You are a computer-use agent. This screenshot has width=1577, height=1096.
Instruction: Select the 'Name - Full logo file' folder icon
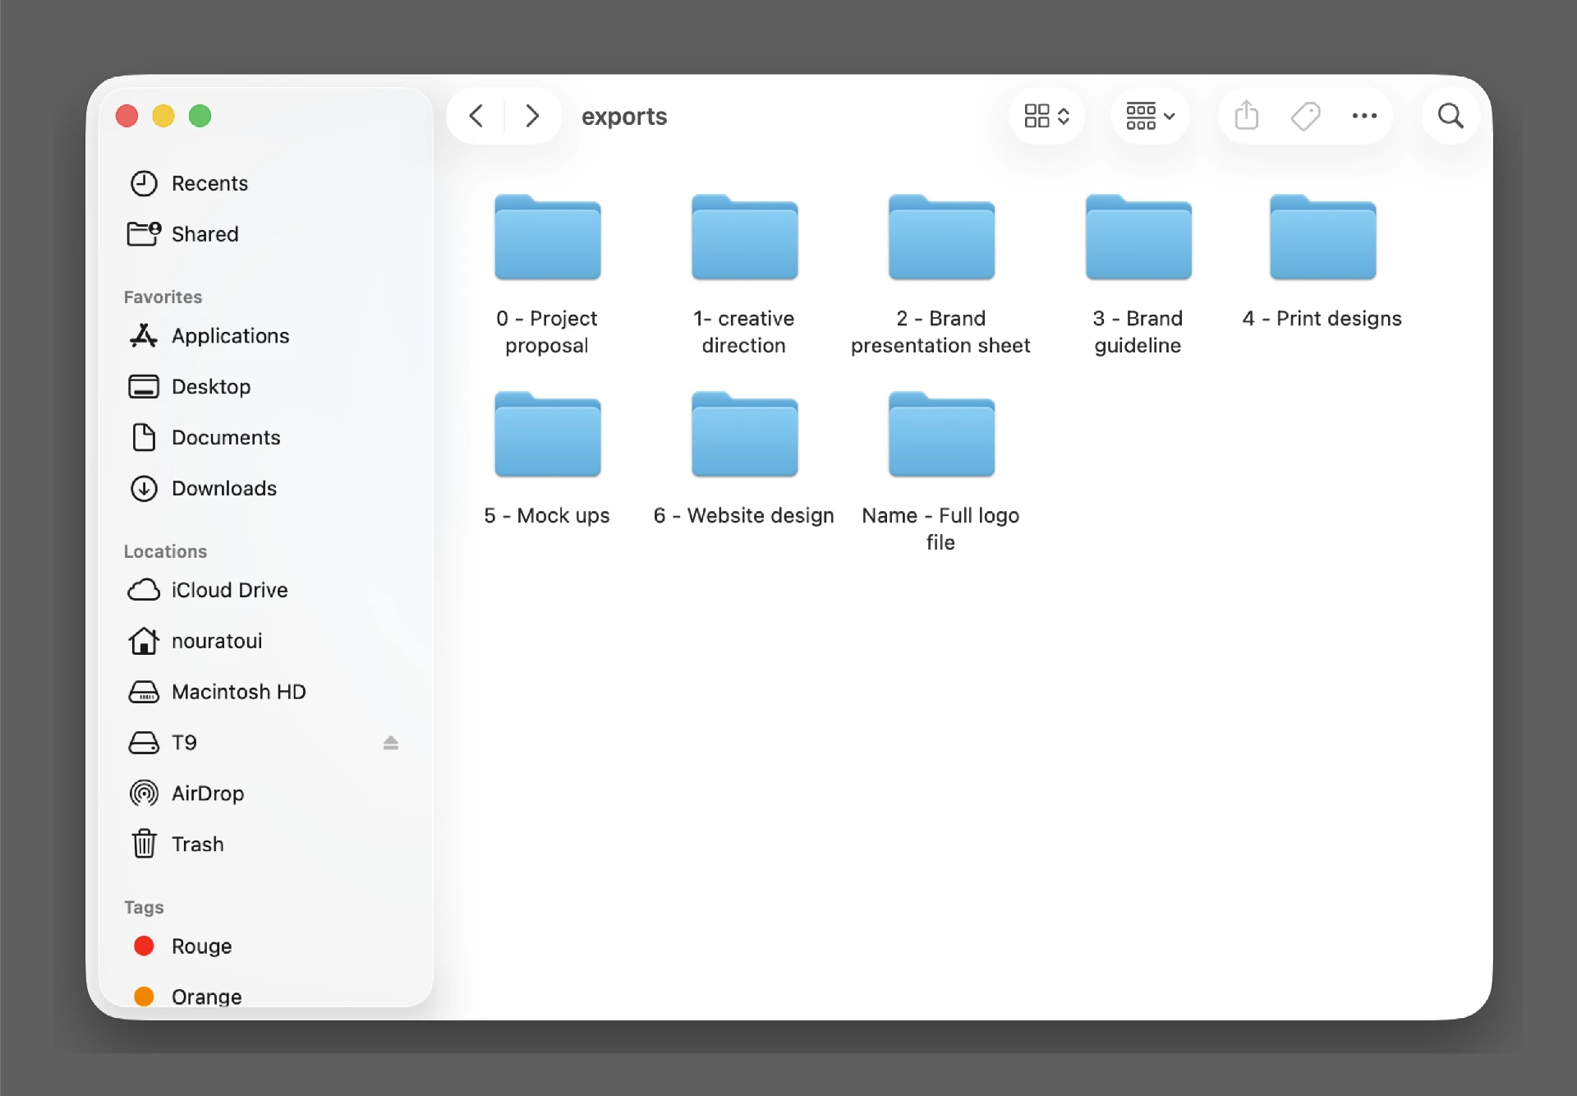tap(941, 435)
